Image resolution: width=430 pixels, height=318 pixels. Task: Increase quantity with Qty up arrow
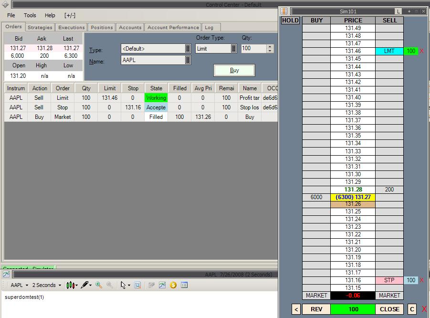[270, 47]
